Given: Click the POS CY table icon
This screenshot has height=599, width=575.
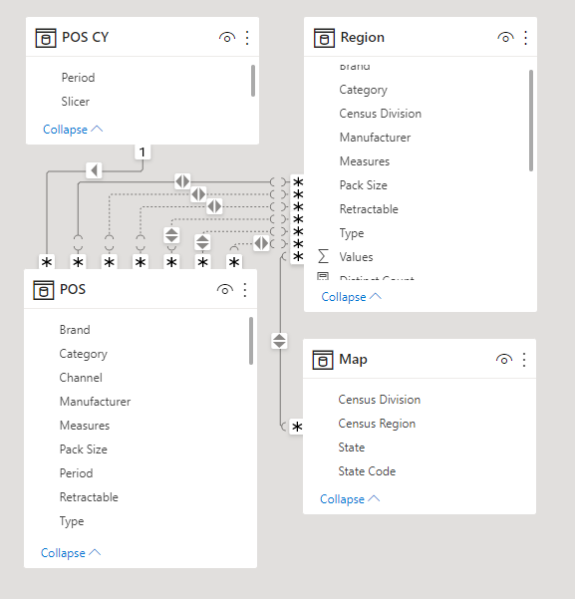Looking at the screenshot, I should (x=46, y=38).
